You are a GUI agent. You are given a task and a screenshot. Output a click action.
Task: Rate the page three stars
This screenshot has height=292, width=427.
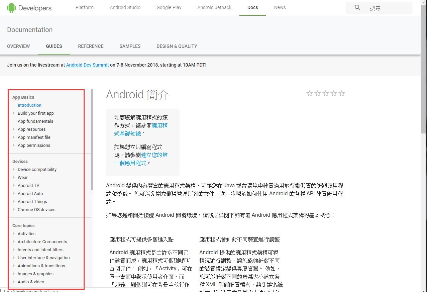coord(326,93)
